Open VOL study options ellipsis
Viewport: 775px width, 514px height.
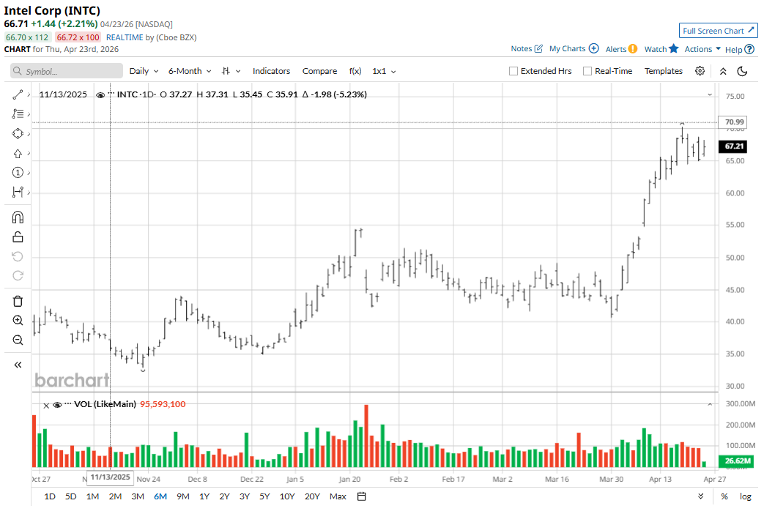[x=67, y=403]
